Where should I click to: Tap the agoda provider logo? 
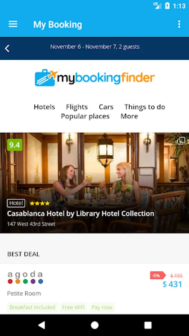coord(25,277)
